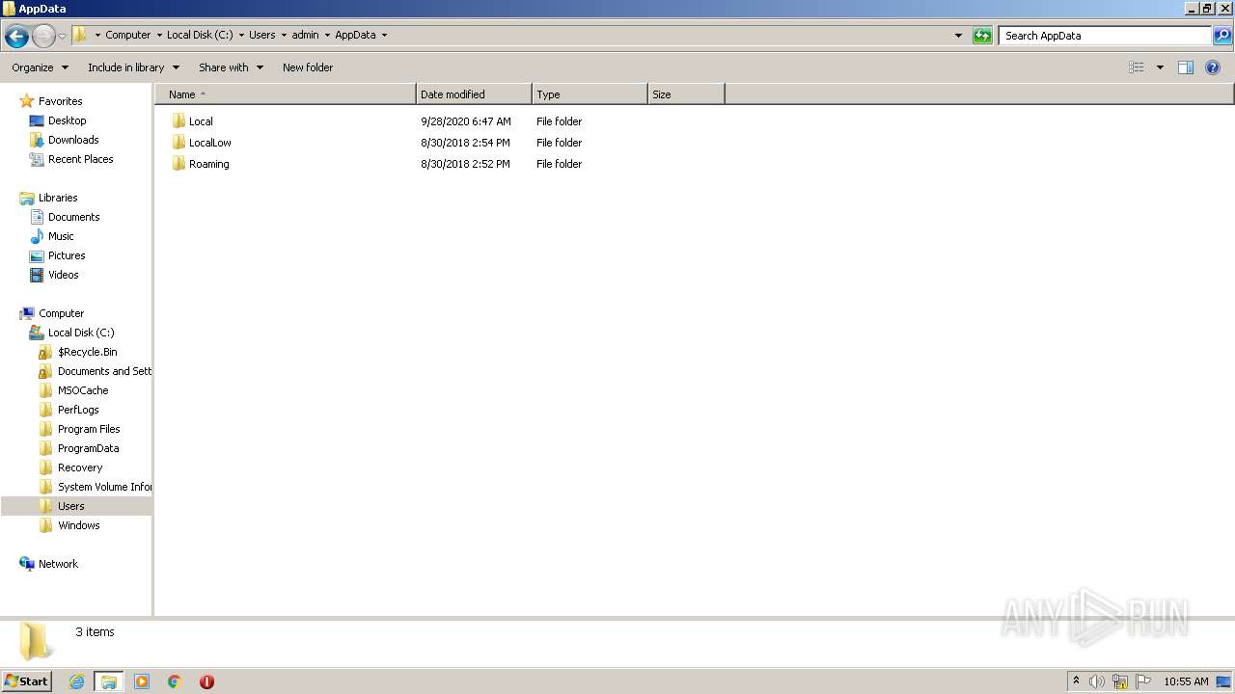Open the Organize menu
1235x694 pixels.
pyautogui.click(x=40, y=67)
